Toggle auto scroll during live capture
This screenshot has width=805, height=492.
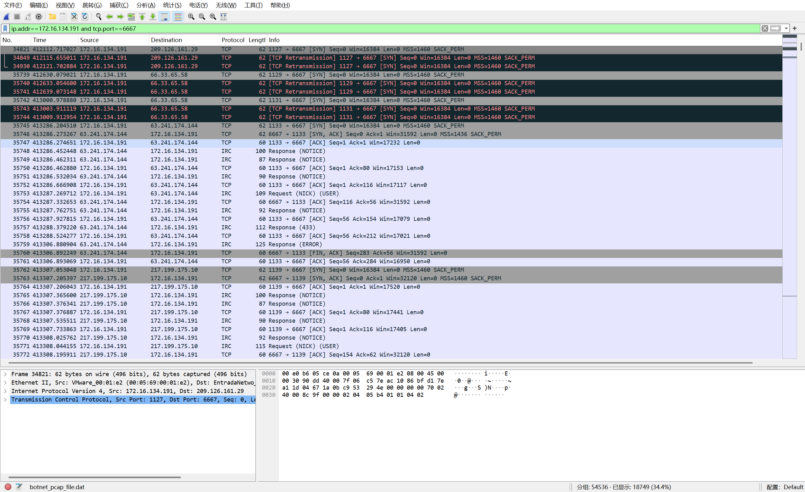[x=164, y=17]
